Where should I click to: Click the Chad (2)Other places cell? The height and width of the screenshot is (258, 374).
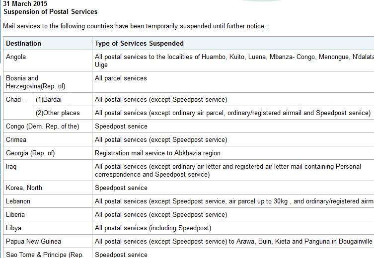click(x=63, y=113)
